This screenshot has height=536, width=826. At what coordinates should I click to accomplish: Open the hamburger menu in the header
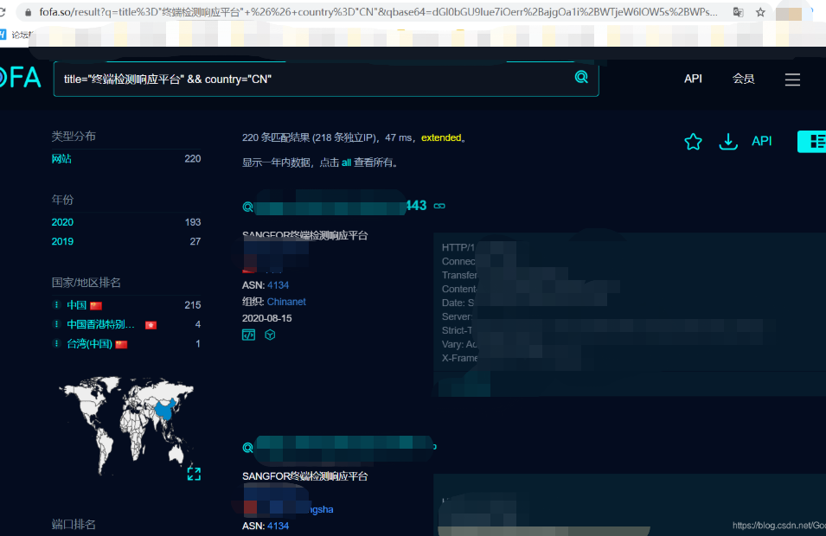tap(792, 80)
